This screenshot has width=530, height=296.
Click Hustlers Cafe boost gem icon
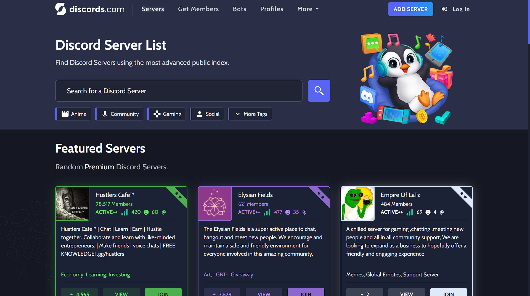(164, 212)
